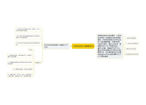The height and width of the screenshot is (105, 146).
Task: Click the node beginning 二.短文部分
Action: point(28,37)
